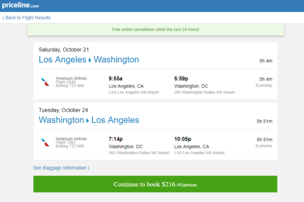Click the free online cancellation banner
Viewport: 304px width, 202px height.
[155, 30]
